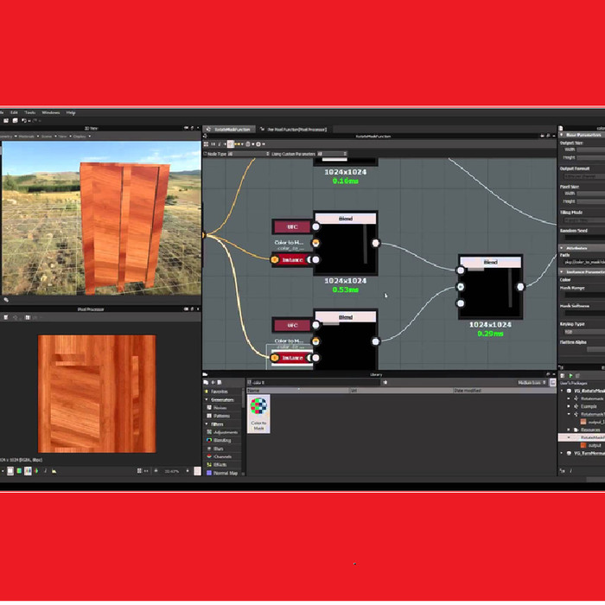
Task: Switch to the Per Pixel Function tab
Action: point(296,129)
